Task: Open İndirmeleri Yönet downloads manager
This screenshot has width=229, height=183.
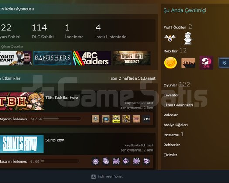Action: (110, 176)
